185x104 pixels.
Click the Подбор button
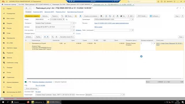38,37
